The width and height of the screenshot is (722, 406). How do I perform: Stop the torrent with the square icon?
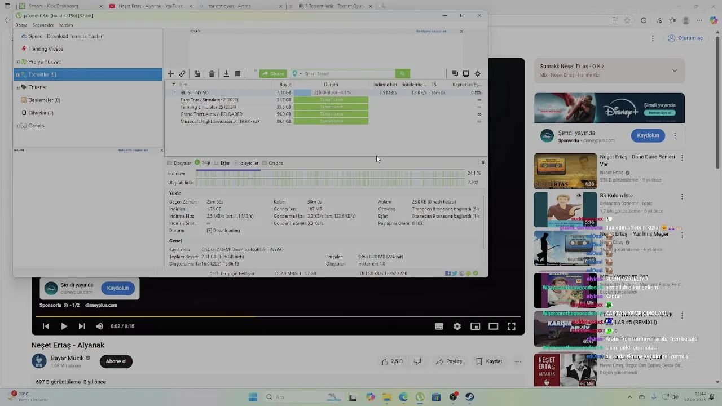(x=237, y=74)
